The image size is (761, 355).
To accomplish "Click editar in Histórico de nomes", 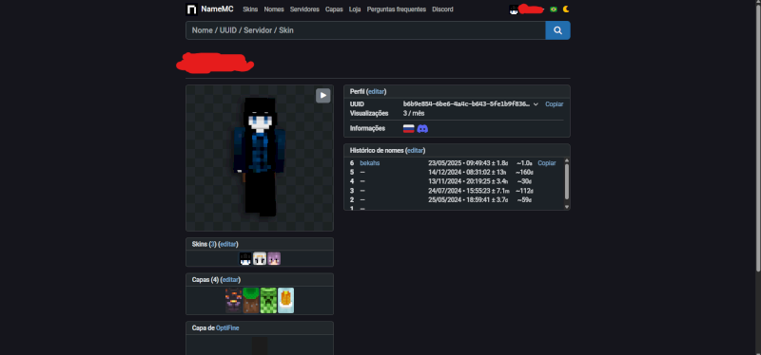I will (416, 151).
